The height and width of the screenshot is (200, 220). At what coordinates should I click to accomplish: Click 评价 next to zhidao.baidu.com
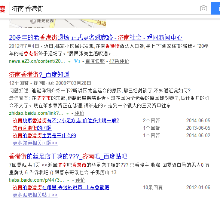[x=79, y=113]
